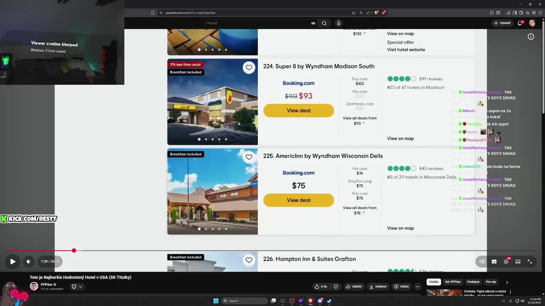
Task: Click the Vďaka thanks button
Action: pos(401,286)
